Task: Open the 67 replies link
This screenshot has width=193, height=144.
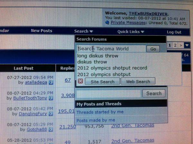Action: coord(68,80)
